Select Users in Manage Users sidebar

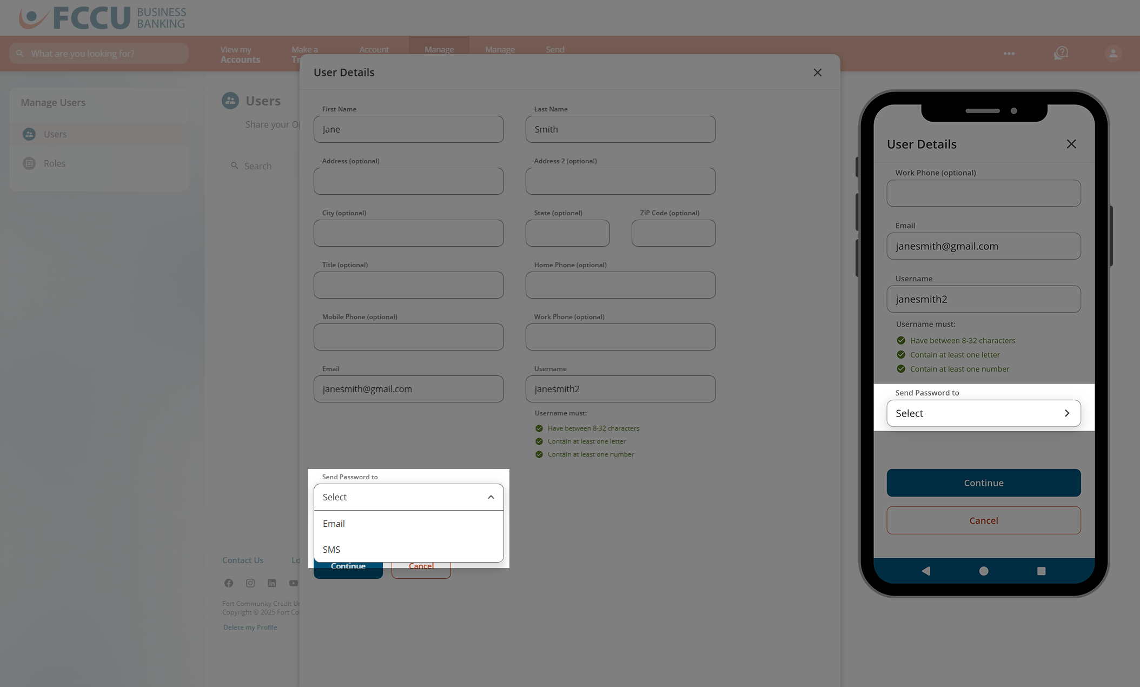point(55,134)
